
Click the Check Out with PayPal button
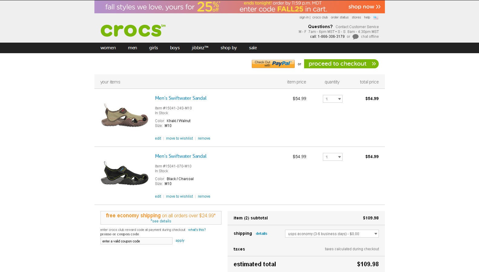click(x=273, y=64)
